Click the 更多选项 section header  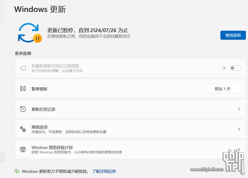[23, 53]
